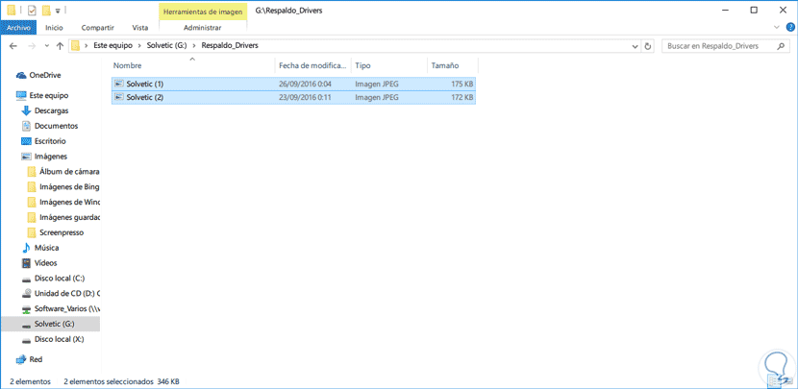The image size is (798, 389).
Task: Click the Solvetic (2) JPEG file icon
Action: (119, 97)
